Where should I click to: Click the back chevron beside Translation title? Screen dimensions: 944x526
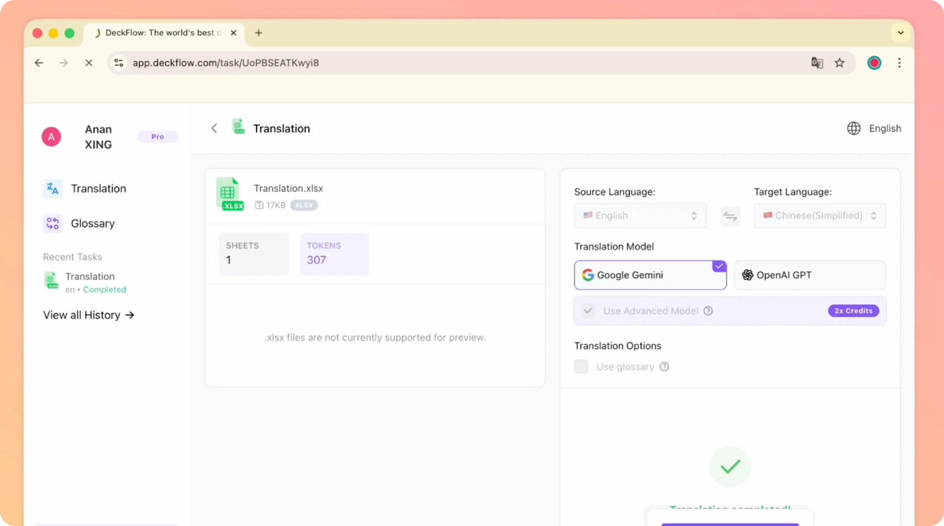(214, 128)
